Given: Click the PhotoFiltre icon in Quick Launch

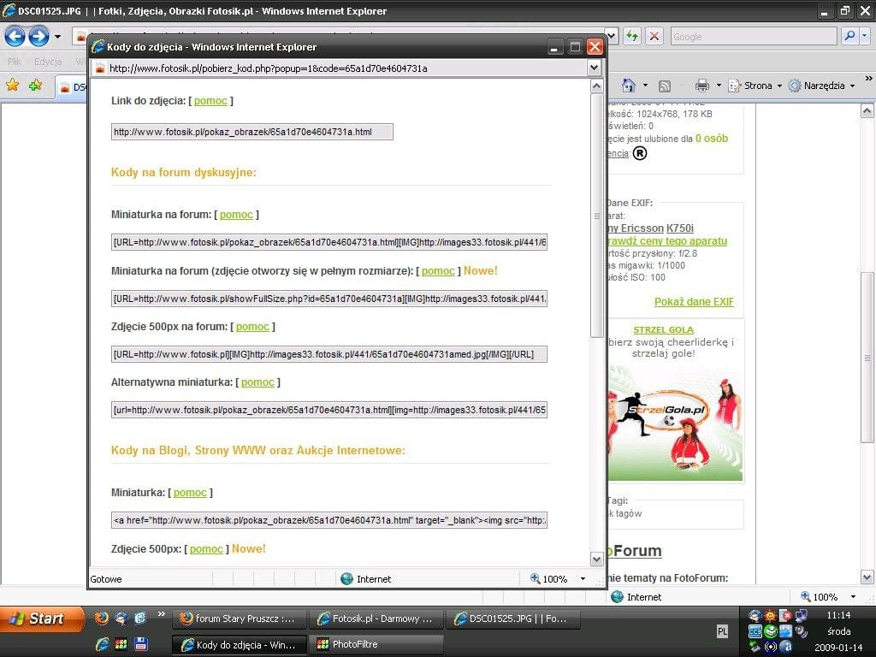Looking at the screenshot, I should (121, 643).
